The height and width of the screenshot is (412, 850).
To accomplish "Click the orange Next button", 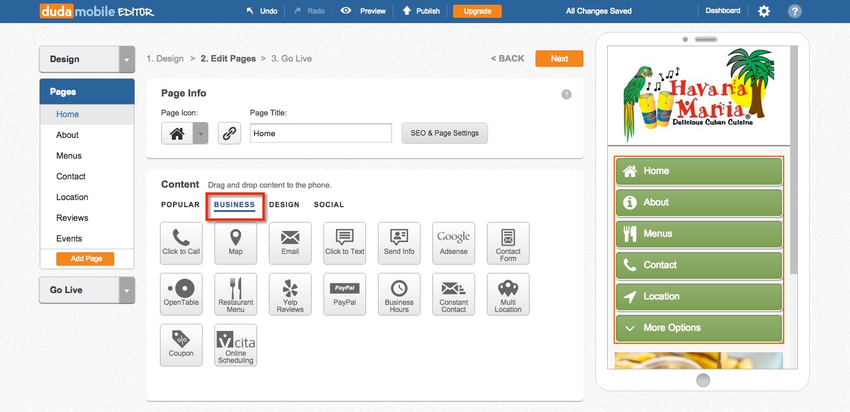I will click(559, 59).
